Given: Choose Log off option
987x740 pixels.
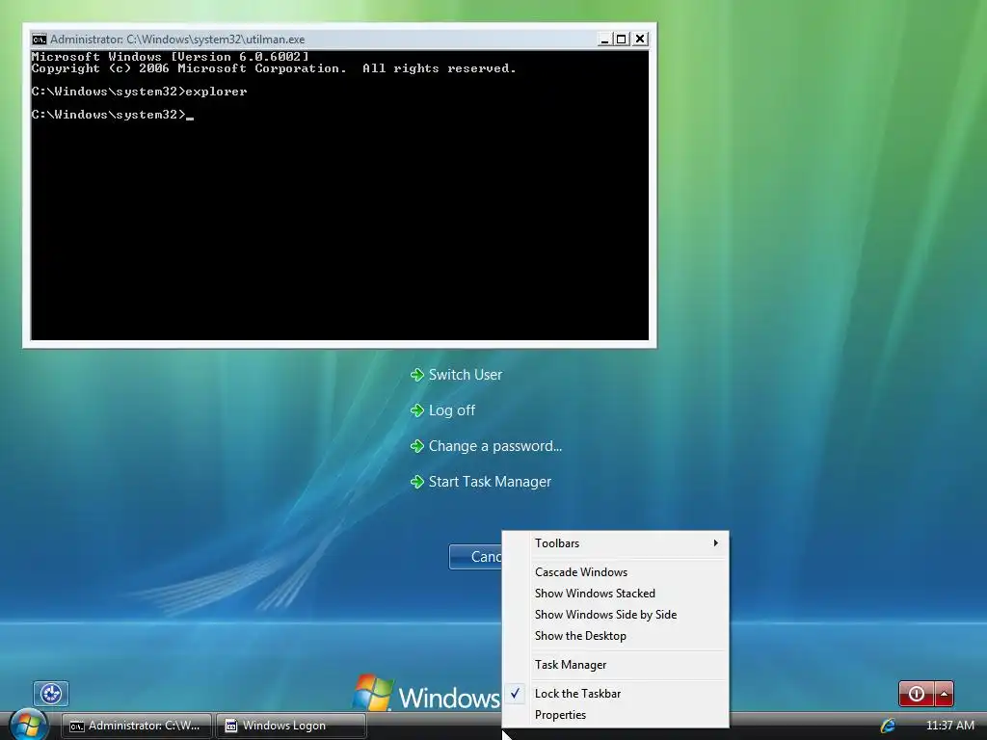Looking at the screenshot, I should (x=452, y=410).
